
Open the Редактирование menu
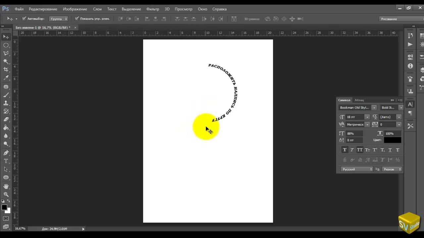(x=43, y=9)
